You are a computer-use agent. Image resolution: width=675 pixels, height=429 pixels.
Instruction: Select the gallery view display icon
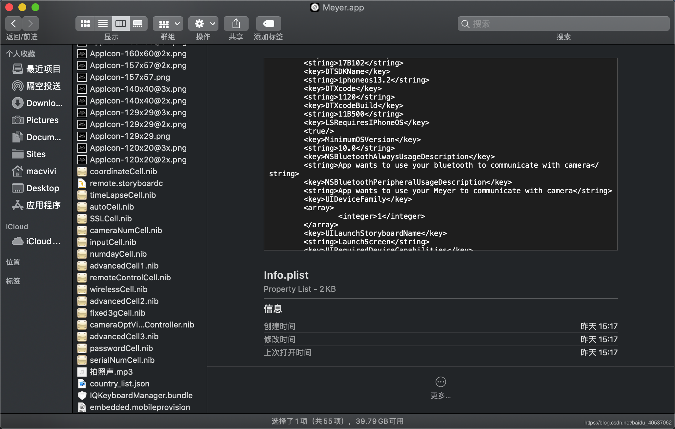coord(138,23)
